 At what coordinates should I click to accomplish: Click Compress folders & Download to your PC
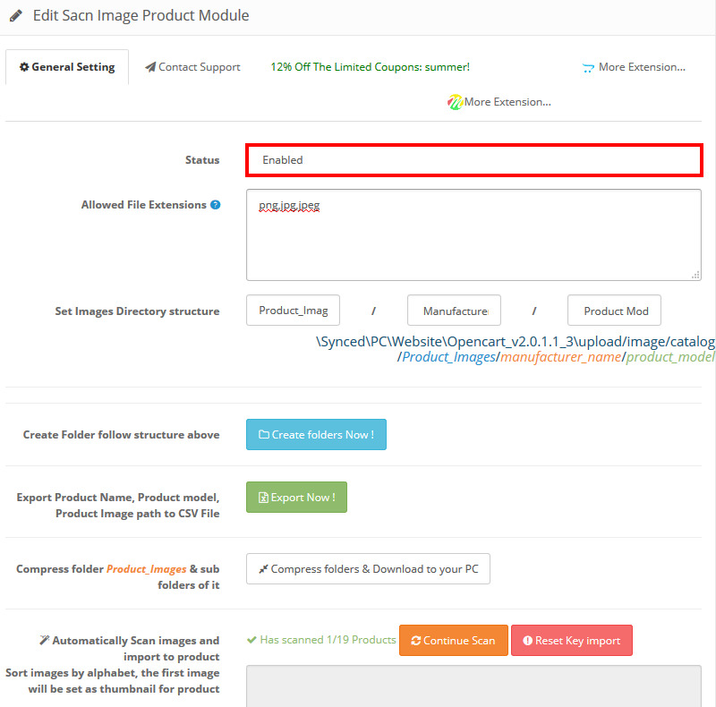(368, 569)
